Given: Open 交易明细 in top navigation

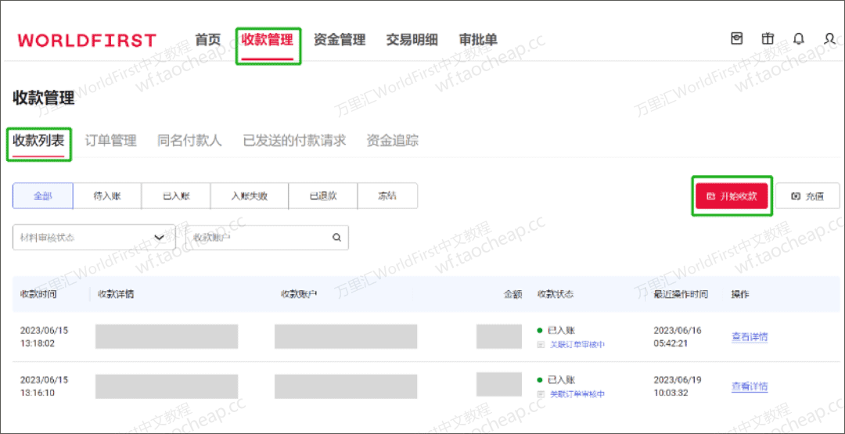Looking at the screenshot, I should 412,40.
